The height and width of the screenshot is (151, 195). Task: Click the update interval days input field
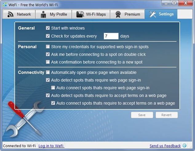click(x=111, y=36)
